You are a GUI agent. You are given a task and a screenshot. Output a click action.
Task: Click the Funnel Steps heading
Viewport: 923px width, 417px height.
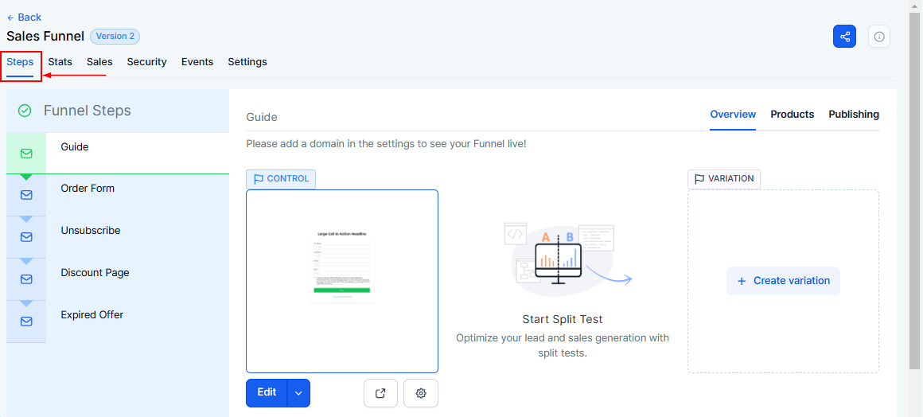pos(87,111)
